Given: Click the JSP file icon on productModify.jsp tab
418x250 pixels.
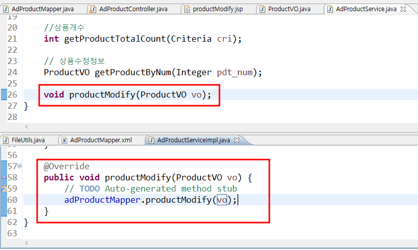Looking at the screenshot, I should click(187, 9).
